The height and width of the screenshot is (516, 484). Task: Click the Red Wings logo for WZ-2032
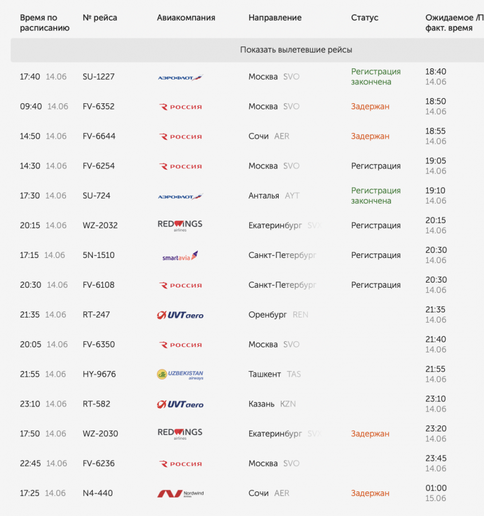pyautogui.click(x=180, y=226)
